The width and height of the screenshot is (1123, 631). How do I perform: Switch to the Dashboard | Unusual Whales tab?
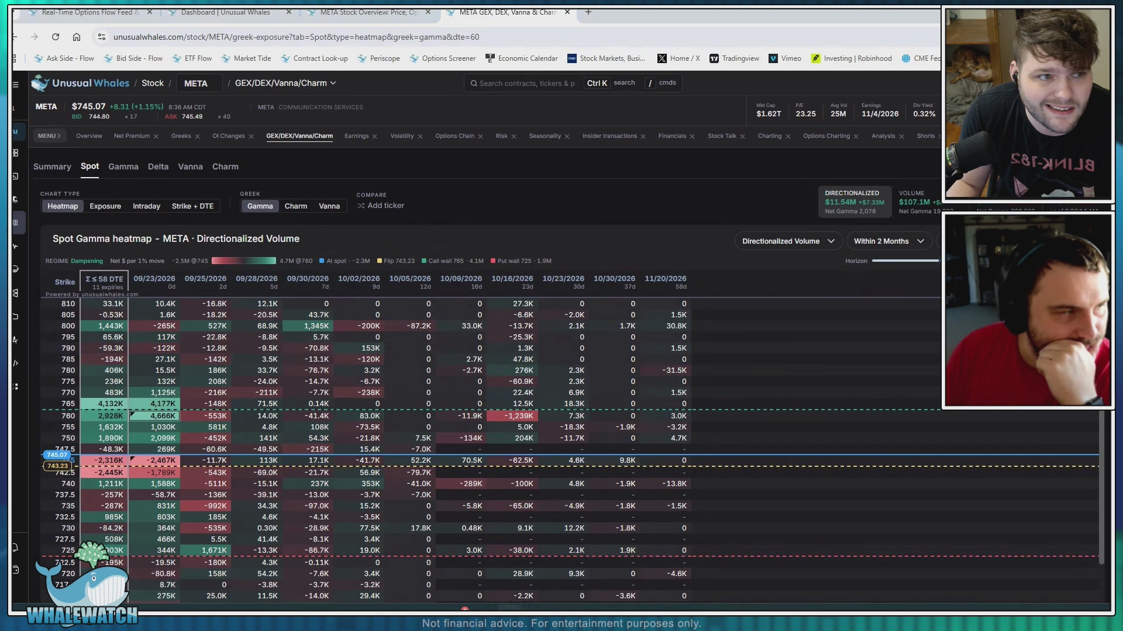(x=225, y=12)
